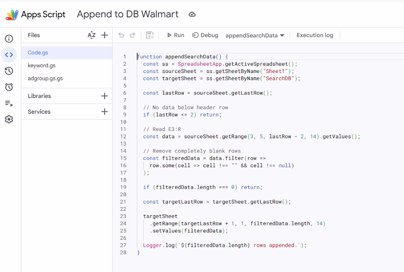Run the selected function
The image size is (404, 272).
tap(176, 35)
